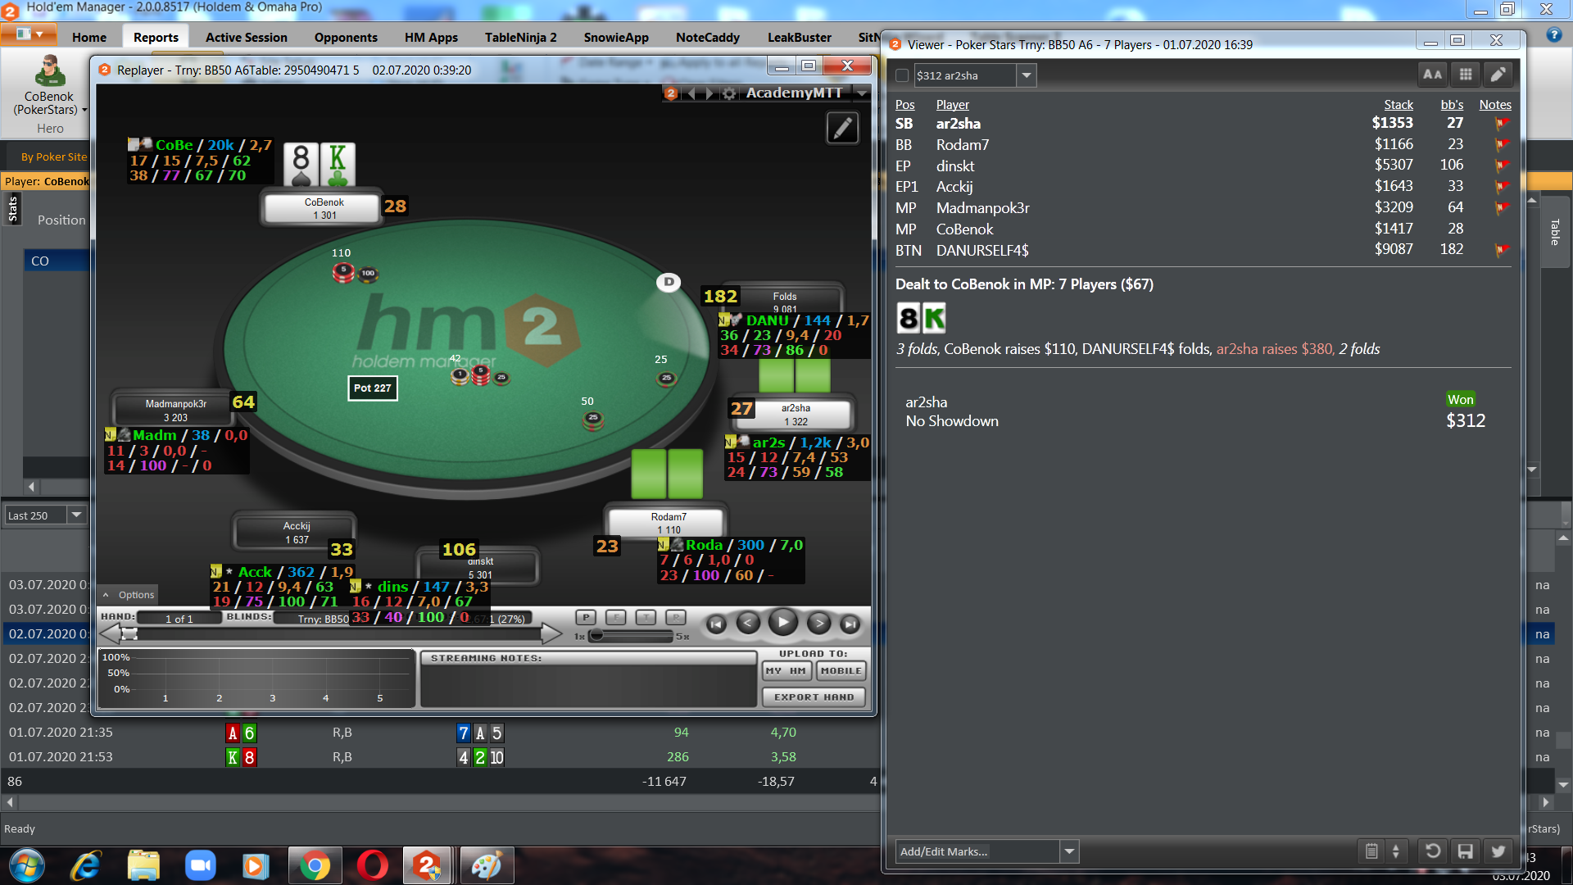Viewport: 1573px width, 885px height.
Task: Open the CoBenok (PokerStars) hero dropdown arrow
Action: [x=84, y=110]
